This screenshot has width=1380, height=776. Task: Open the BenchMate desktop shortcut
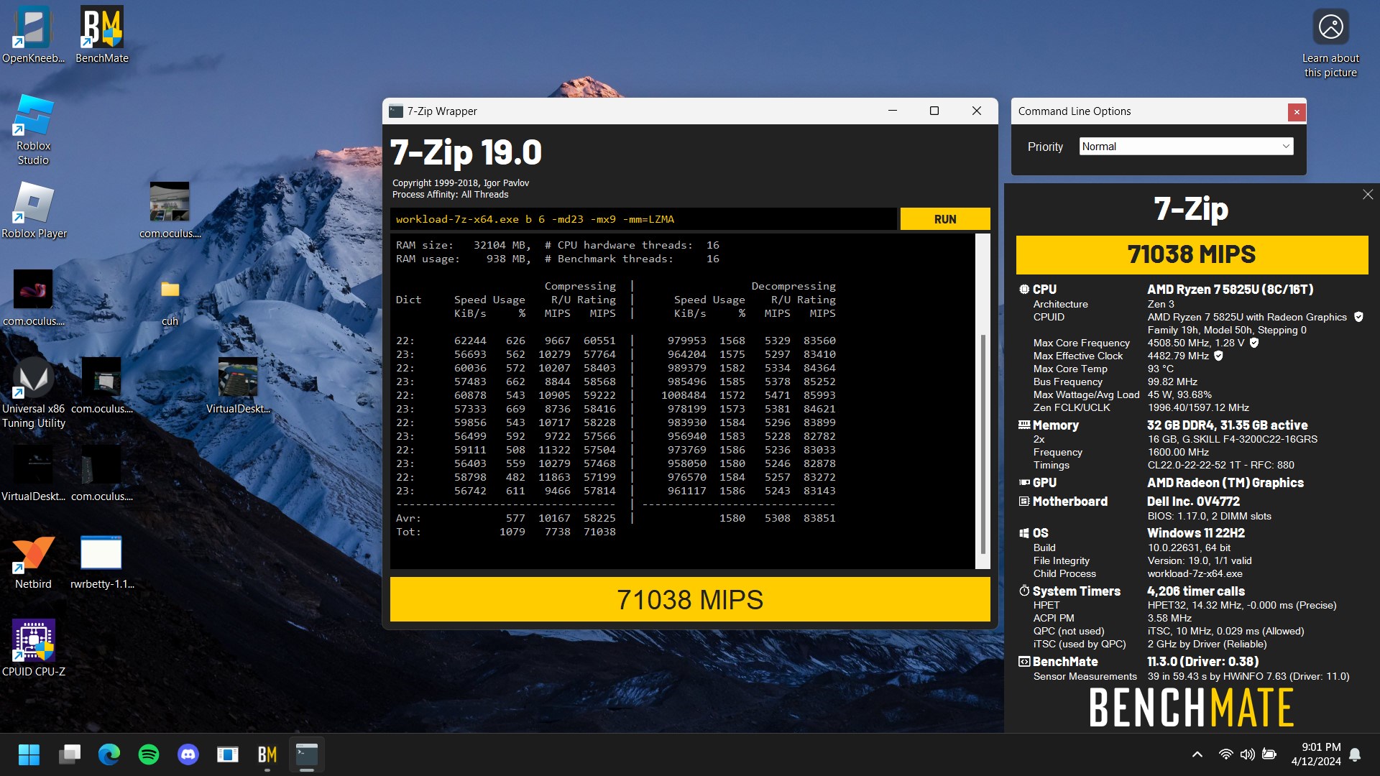[x=102, y=34]
